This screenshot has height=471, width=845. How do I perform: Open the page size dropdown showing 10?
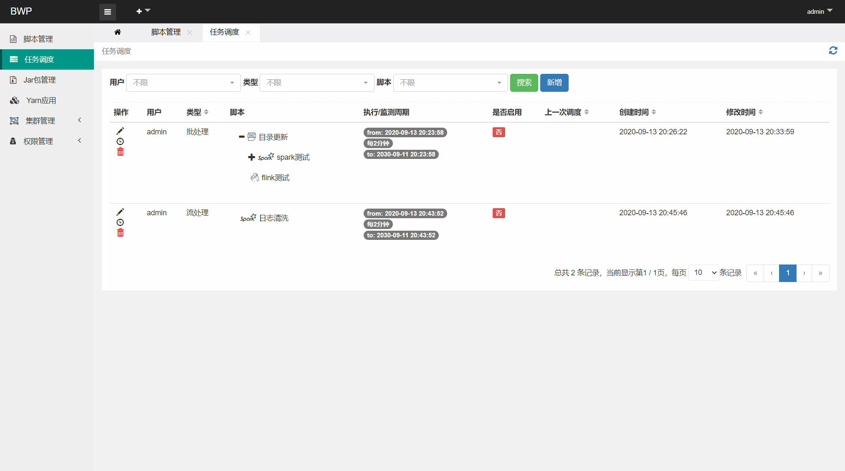(703, 272)
